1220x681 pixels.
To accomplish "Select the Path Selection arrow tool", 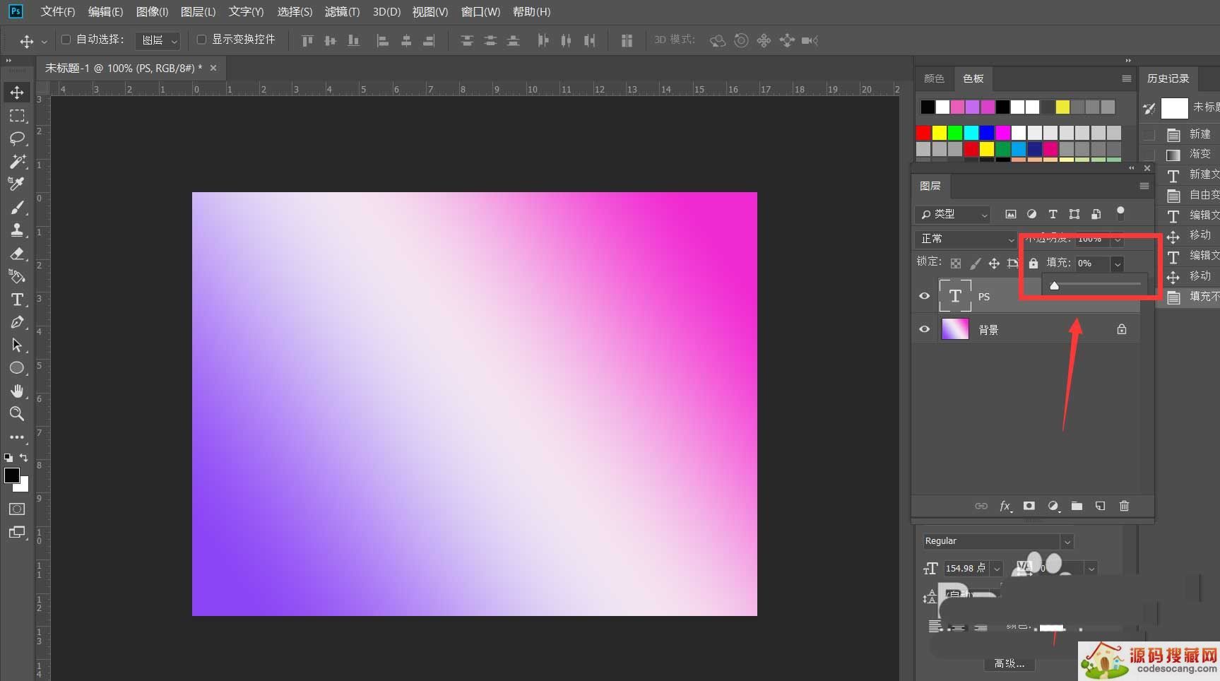I will (17, 345).
